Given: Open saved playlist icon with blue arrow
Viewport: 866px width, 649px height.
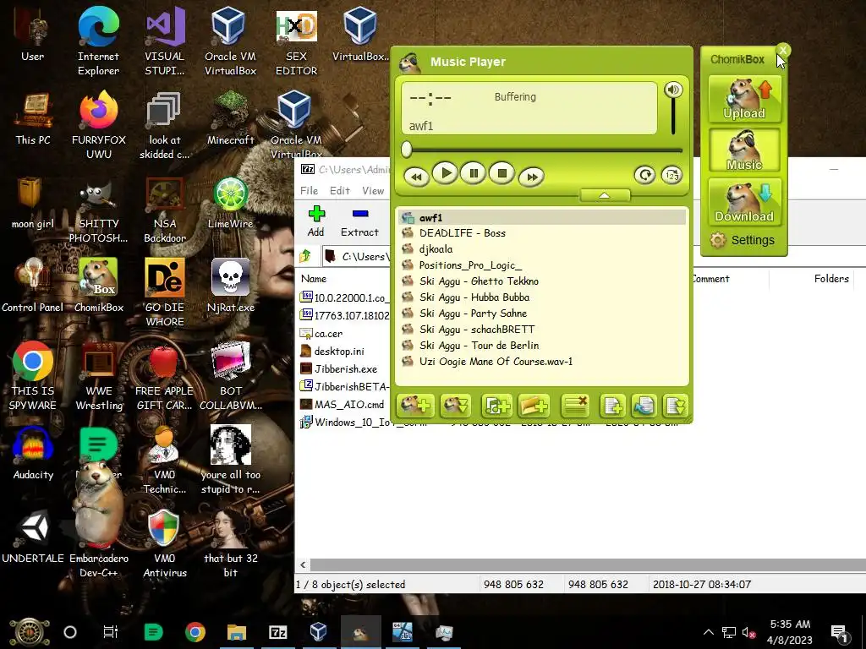Looking at the screenshot, I should (644, 406).
